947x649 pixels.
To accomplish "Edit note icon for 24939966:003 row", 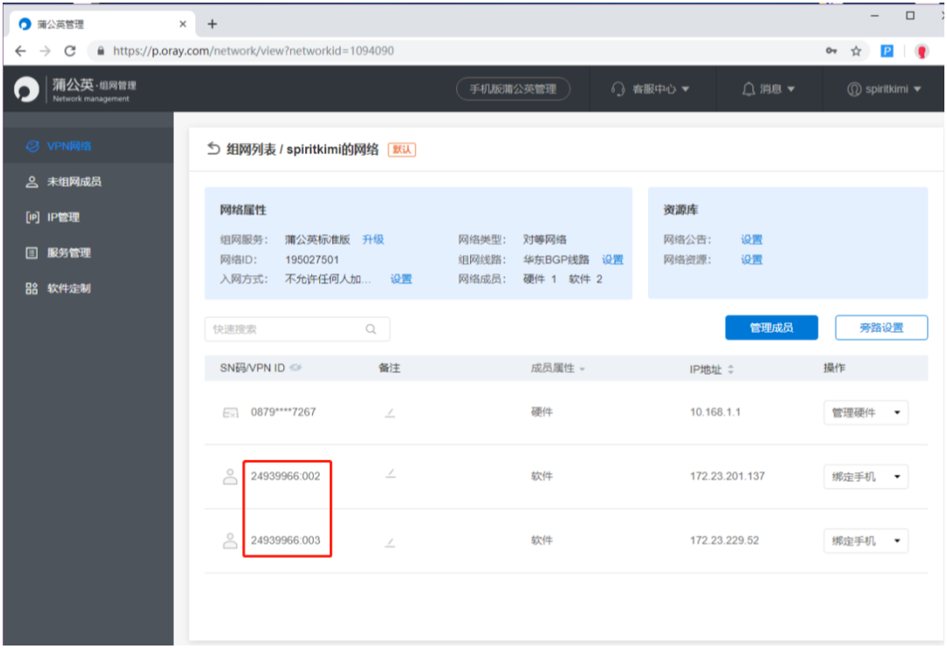I will pyautogui.click(x=390, y=543).
